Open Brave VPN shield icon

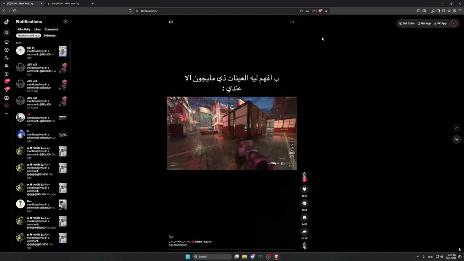pyautogui.click(x=455, y=11)
